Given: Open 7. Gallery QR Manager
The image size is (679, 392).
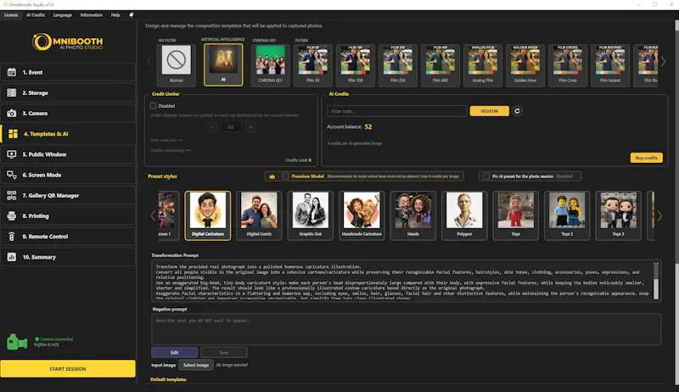Looking at the screenshot, I should point(68,195).
